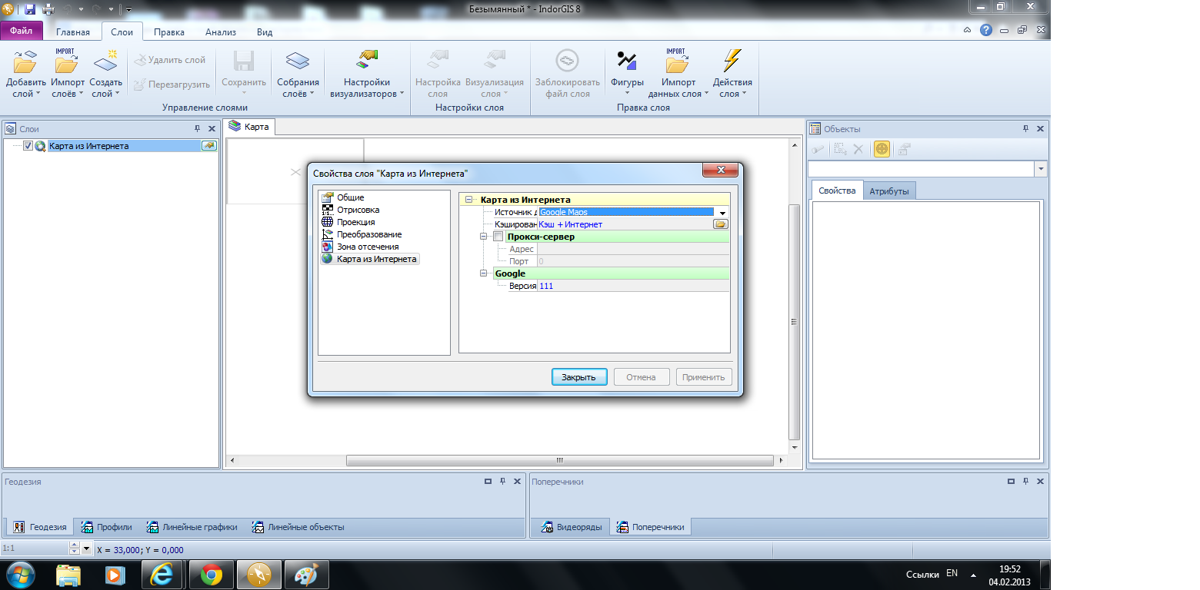Click the Импорт слоёв import icon
The height and width of the screenshot is (590, 1200).
[67, 61]
